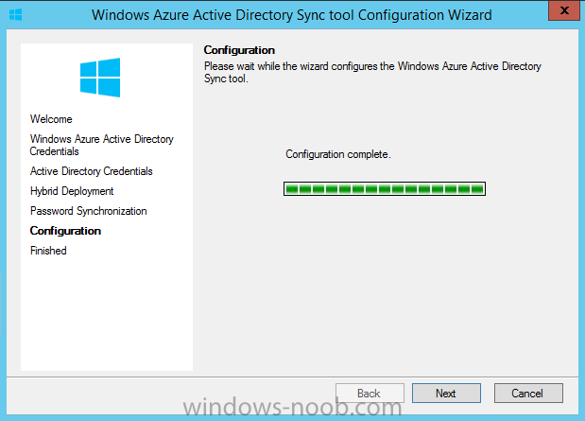Click the Cancel button

point(528,393)
